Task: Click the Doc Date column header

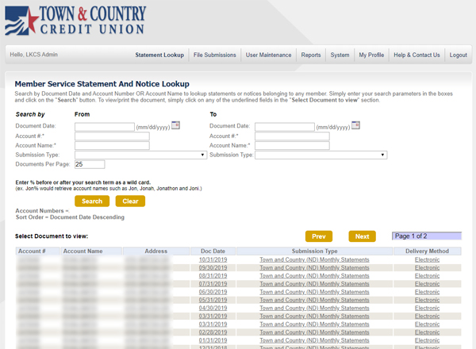Action: tap(213, 251)
